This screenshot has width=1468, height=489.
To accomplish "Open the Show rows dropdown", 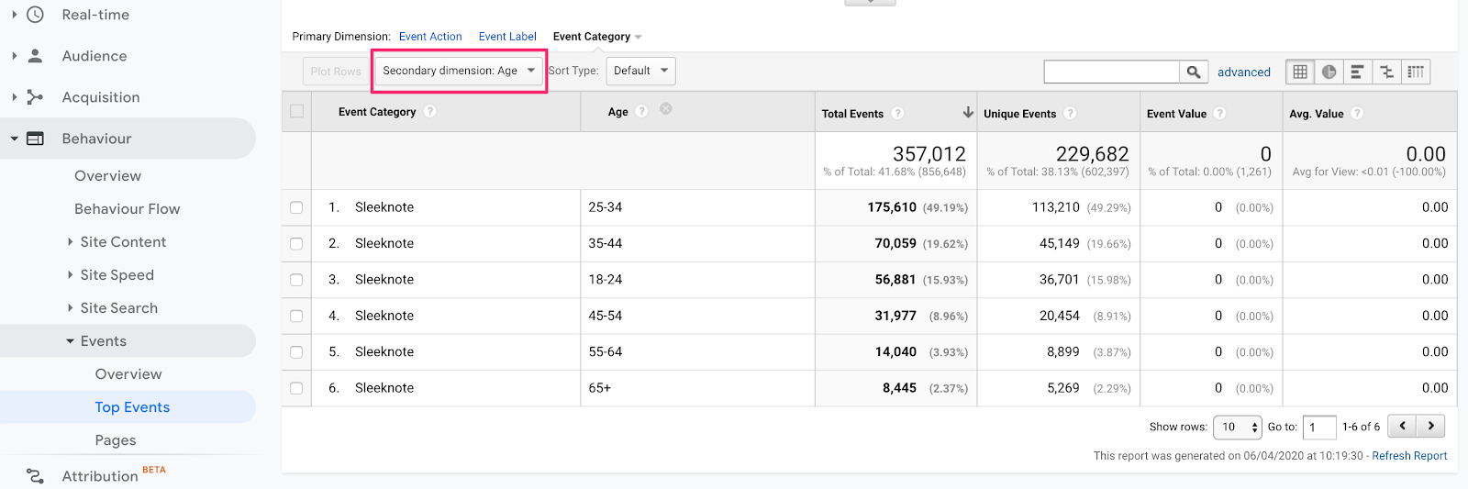I will [x=1237, y=427].
